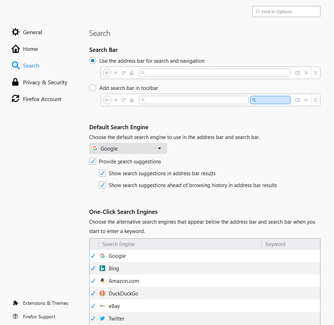Click the Home house icon in sidebar
Image resolution: width=334 pixels, height=325 pixels.
[15, 49]
